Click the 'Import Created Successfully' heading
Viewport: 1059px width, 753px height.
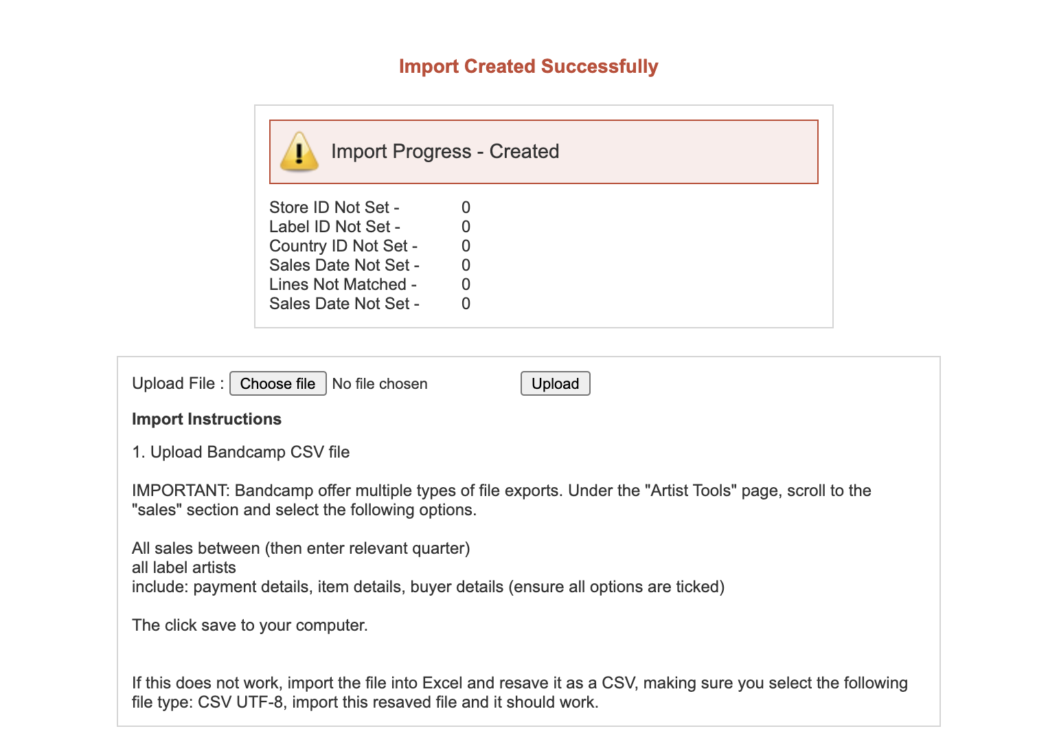pyautogui.click(x=528, y=67)
